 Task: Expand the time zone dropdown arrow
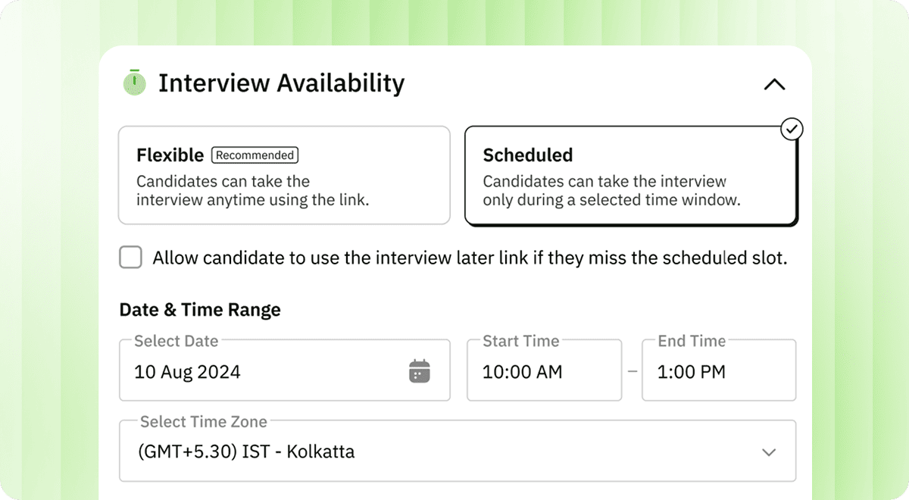pos(769,452)
